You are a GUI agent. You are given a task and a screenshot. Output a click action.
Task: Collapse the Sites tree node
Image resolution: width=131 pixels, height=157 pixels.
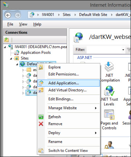pyautogui.click(x=11, y=59)
